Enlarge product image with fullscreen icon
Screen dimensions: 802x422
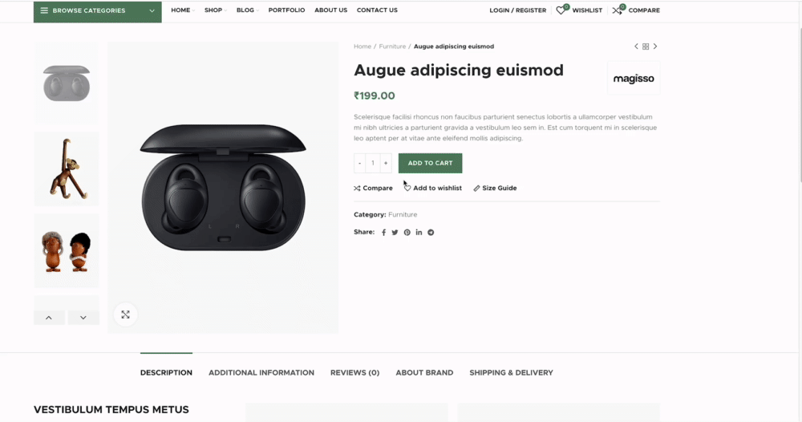[125, 314]
